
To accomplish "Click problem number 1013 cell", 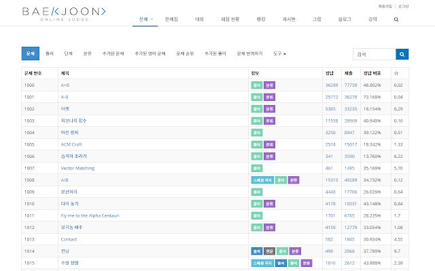I will (x=39, y=239).
